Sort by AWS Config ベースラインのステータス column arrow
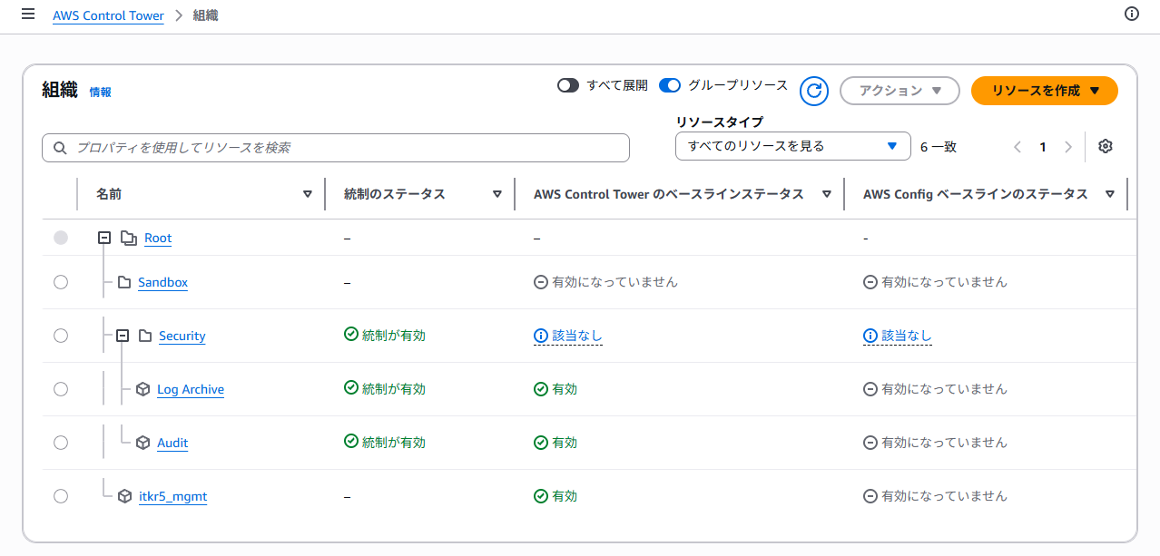The height and width of the screenshot is (556, 1160). (x=1109, y=194)
